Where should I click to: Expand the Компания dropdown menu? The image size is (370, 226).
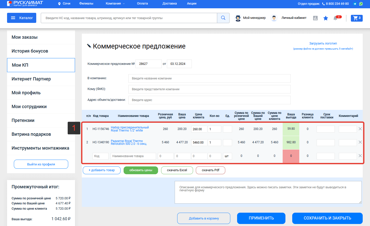click(115, 4)
